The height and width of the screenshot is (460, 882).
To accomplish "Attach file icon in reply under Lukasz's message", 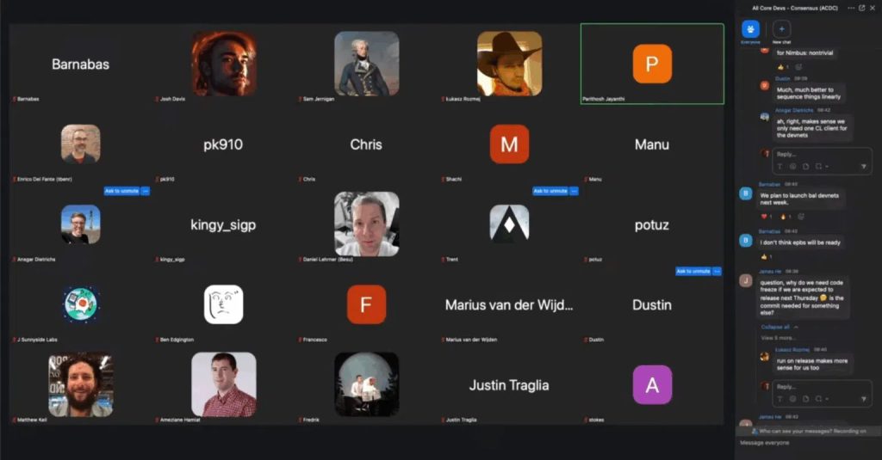I will pyautogui.click(x=805, y=400).
